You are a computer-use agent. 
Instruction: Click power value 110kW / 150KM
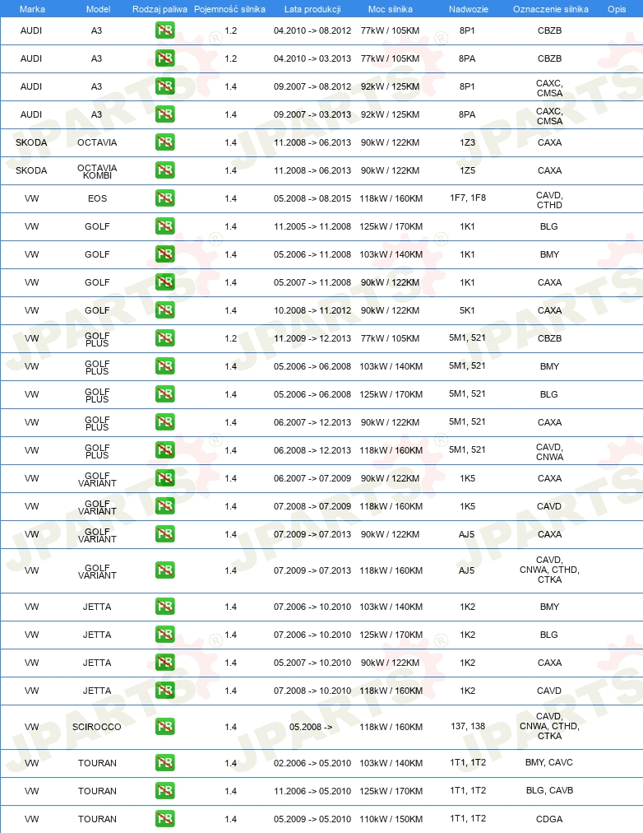click(x=391, y=819)
